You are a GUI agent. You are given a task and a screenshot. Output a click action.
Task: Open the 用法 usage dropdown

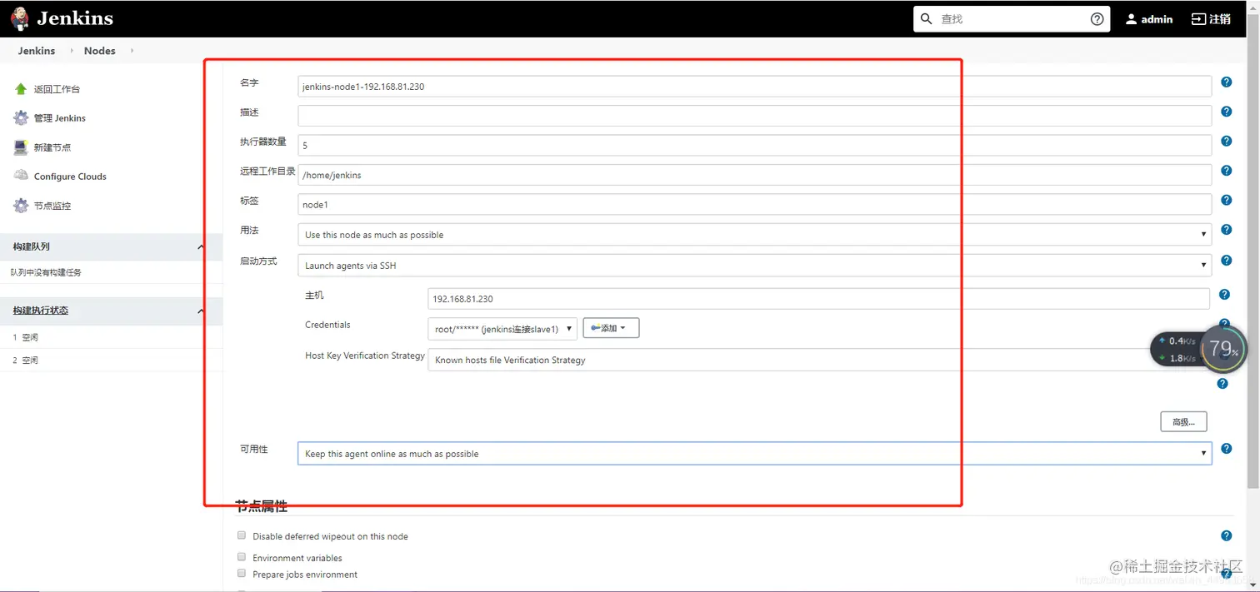coord(754,235)
